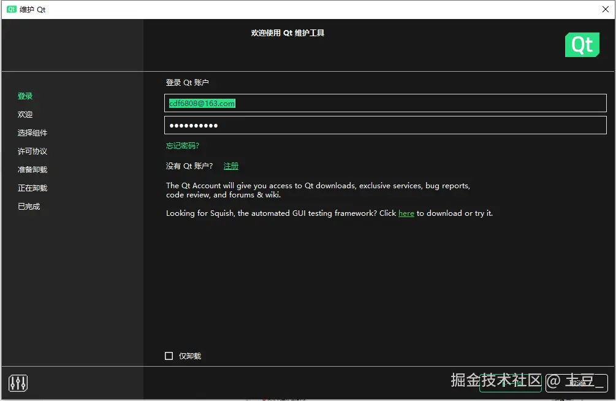The height and width of the screenshot is (401, 616).
Task: Open the 忘记密码? link
Action: pos(182,146)
